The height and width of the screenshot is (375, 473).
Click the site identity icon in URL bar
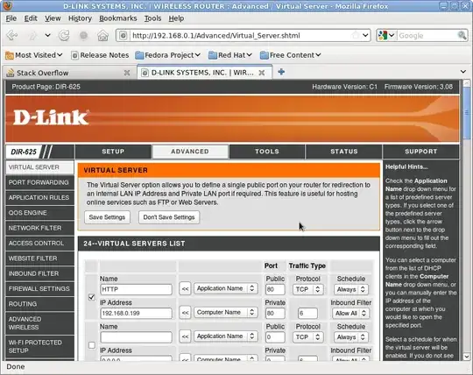pyautogui.click(x=124, y=36)
